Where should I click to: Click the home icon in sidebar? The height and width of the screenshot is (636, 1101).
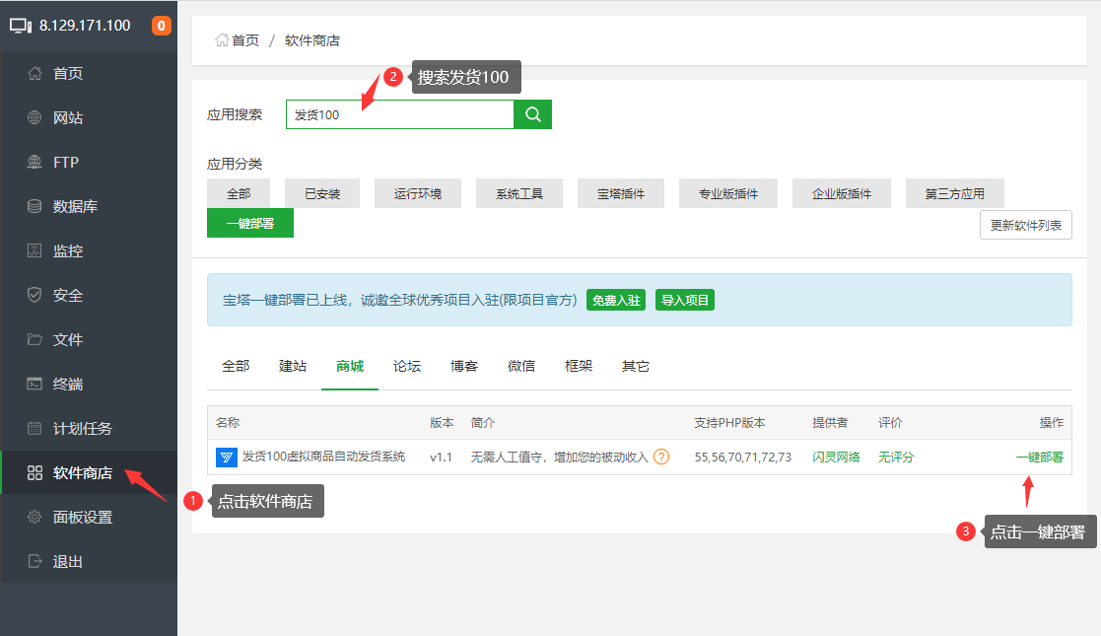(x=34, y=73)
